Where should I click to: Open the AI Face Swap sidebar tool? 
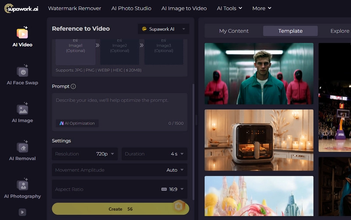click(22, 75)
